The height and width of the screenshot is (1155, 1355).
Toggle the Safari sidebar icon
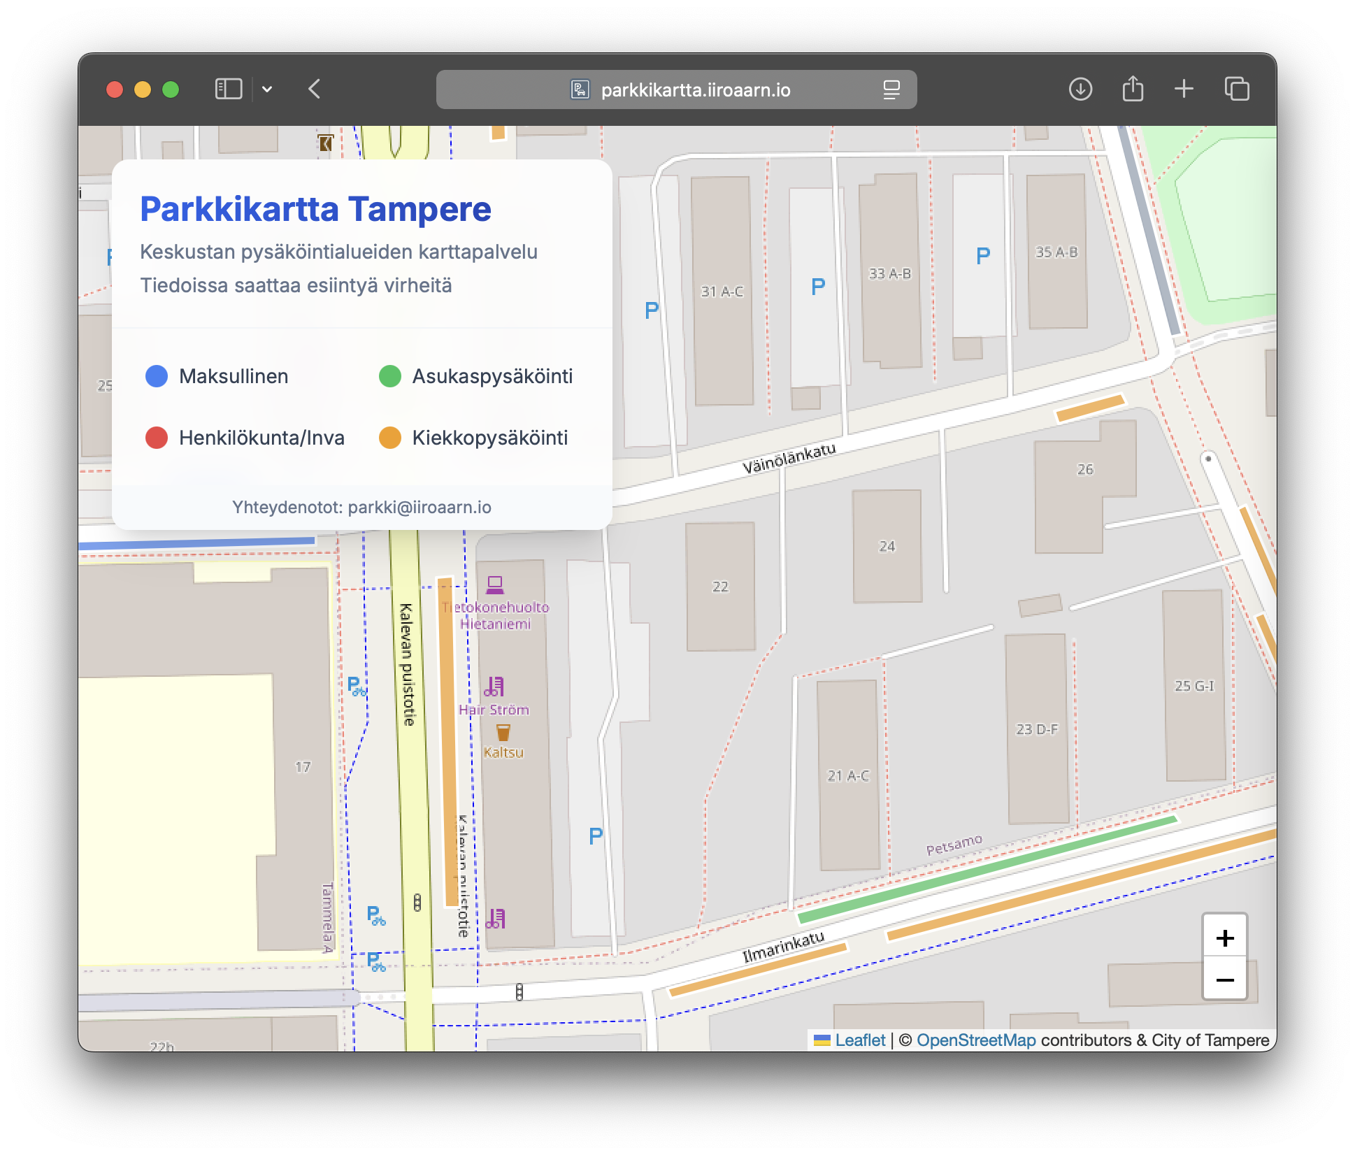click(x=229, y=89)
